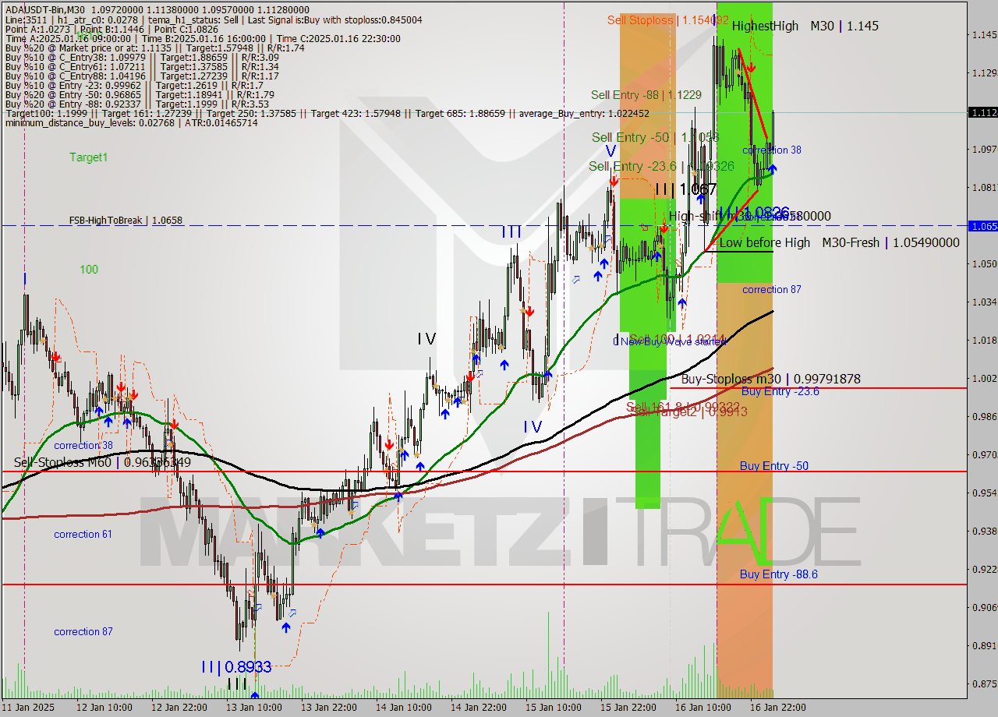Click the 'Time A:2025.01.16 09:00:00' line
The height and width of the screenshot is (717, 998).
(x=203, y=39)
